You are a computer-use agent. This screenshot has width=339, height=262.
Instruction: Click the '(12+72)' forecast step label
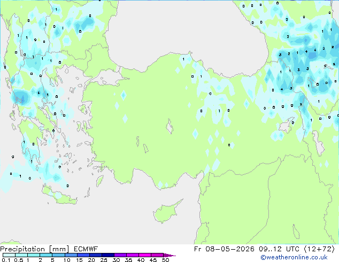[319, 249]
